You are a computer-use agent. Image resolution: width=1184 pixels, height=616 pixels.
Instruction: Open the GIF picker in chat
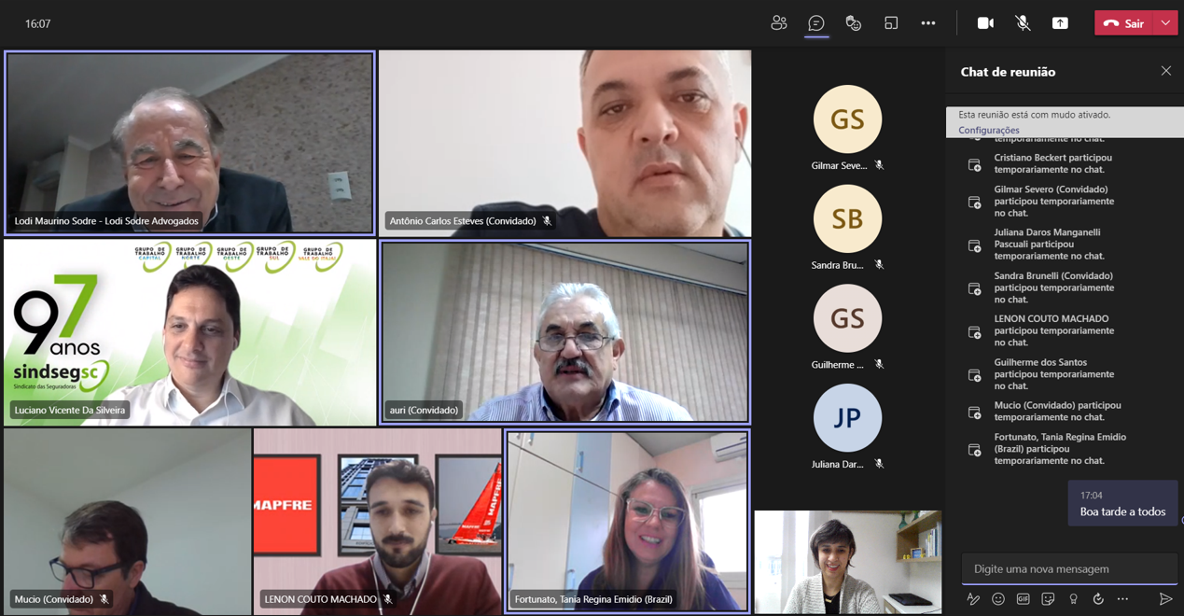click(1023, 599)
